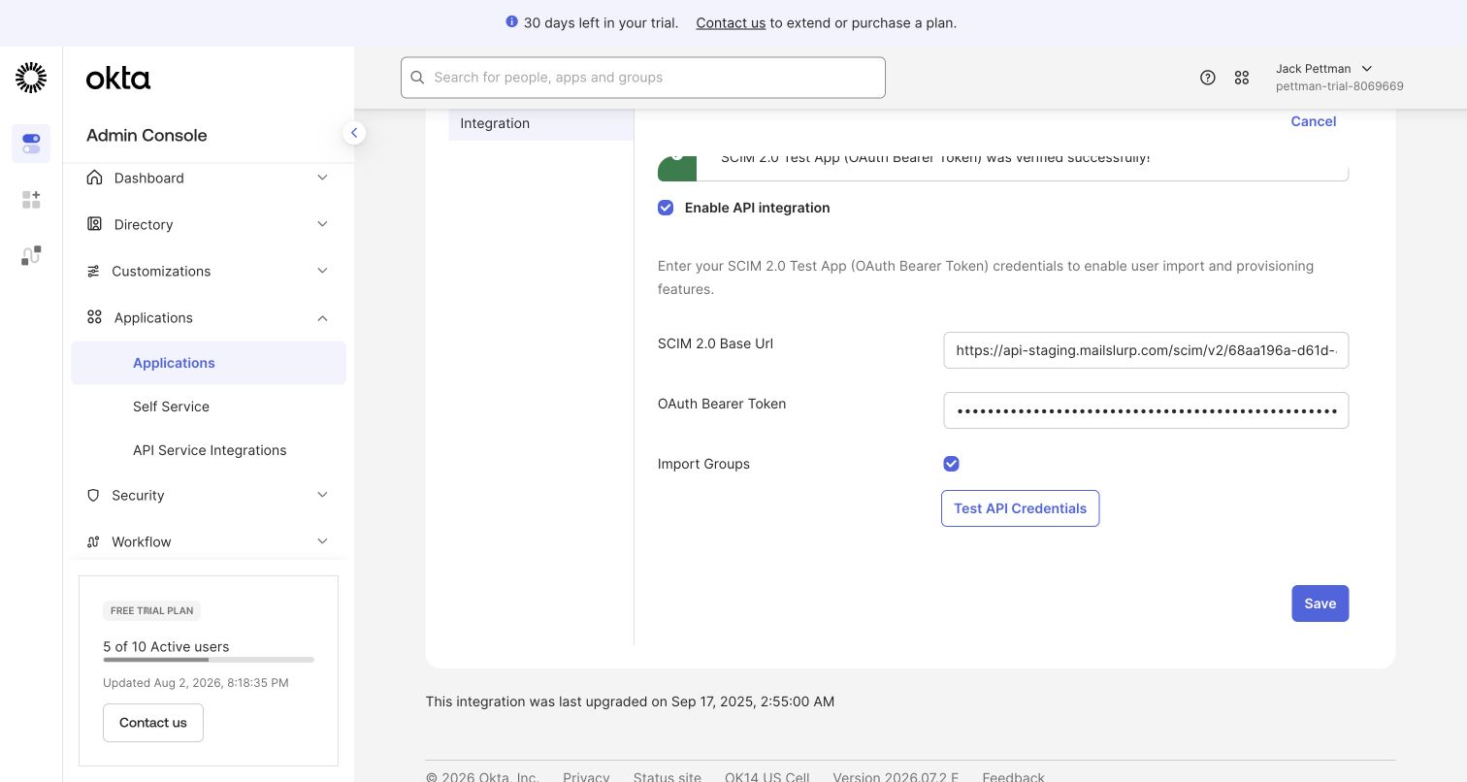Viewport: 1467px width, 782px height.
Task: Click the Save button
Action: tap(1320, 603)
